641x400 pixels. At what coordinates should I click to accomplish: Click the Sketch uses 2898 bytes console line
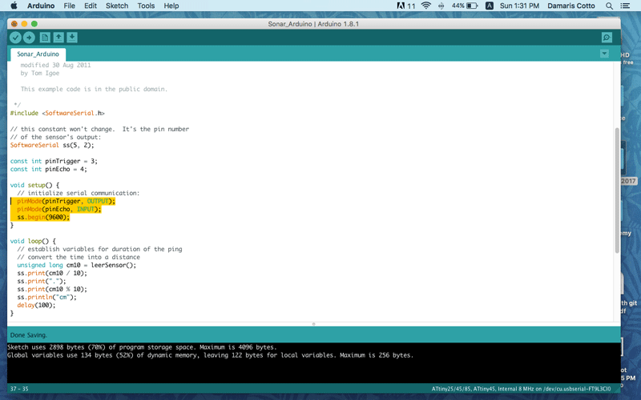pyautogui.click(x=142, y=347)
